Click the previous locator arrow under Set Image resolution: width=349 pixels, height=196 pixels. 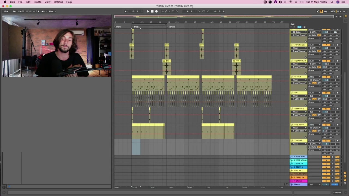tap(291, 27)
